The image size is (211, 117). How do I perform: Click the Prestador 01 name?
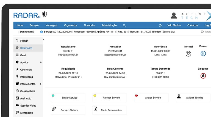(x=115, y=51)
